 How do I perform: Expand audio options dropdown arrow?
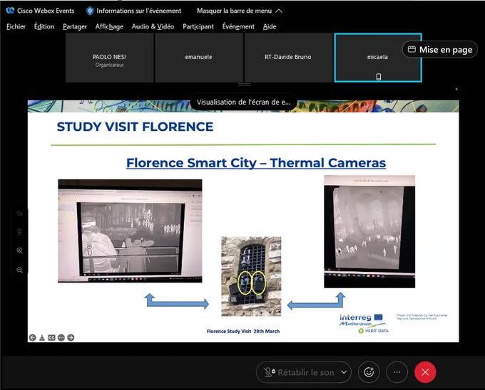[x=344, y=372]
